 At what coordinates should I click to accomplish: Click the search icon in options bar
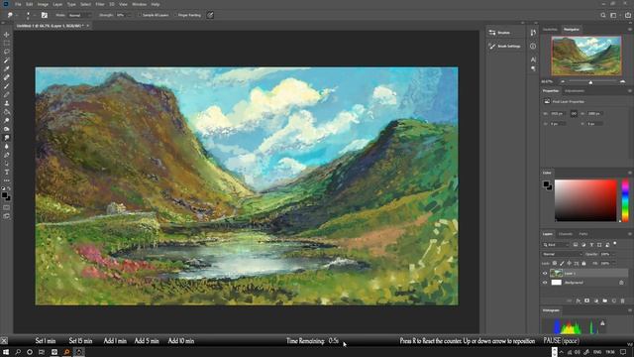click(603, 15)
